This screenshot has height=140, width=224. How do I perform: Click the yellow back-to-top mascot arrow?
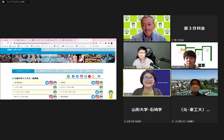point(111,94)
